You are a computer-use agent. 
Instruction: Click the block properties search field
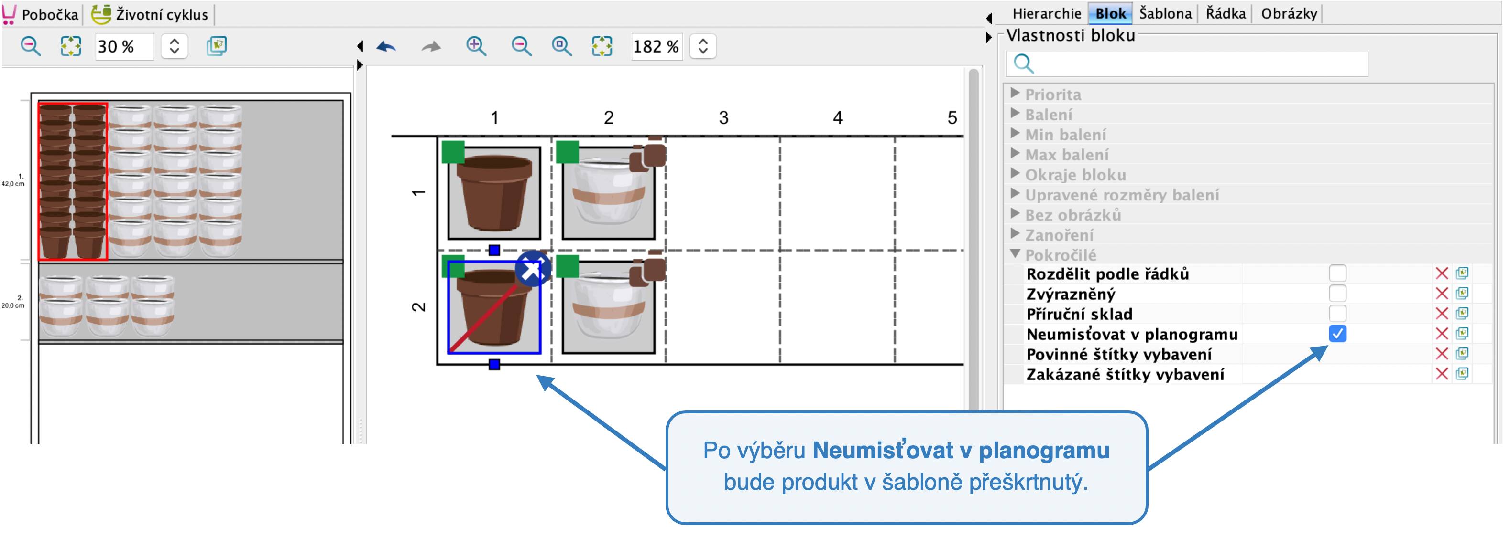point(1187,63)
